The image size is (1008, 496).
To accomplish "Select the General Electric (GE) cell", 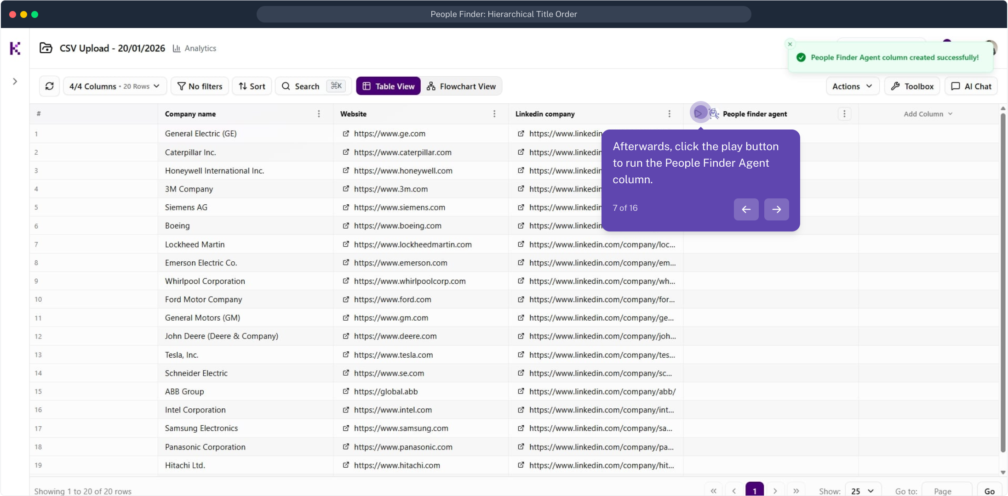I will tap(246, 134).
